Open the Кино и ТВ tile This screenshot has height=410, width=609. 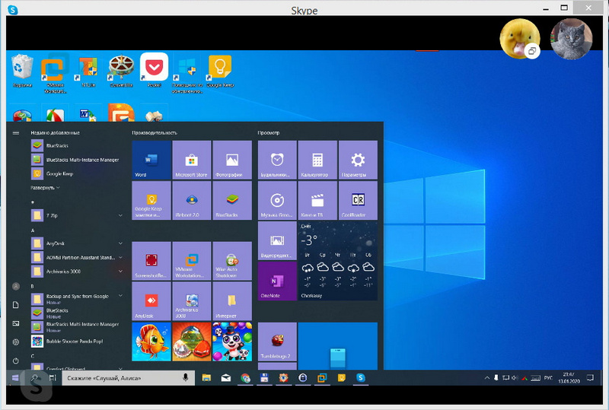(x=317, y=200)
